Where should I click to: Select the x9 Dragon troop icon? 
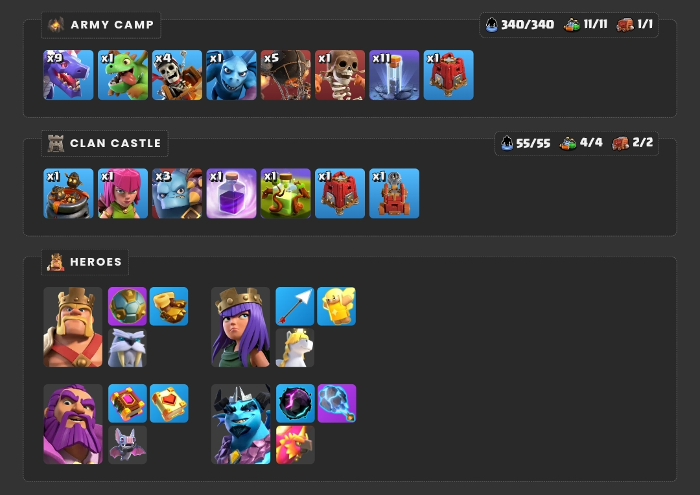[x=68, y=75]
